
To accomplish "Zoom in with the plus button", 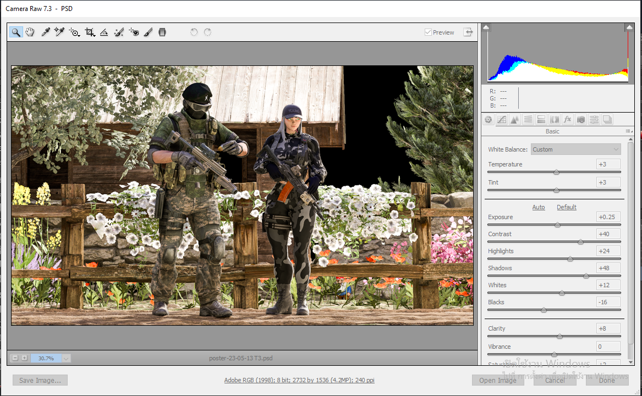I will (x=25, y=358).
